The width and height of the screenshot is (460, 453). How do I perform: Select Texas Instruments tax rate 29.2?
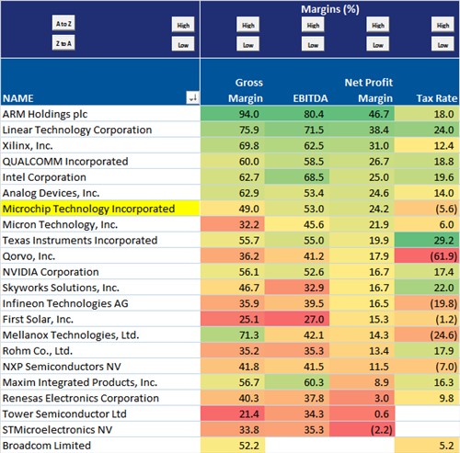(427, 240)
